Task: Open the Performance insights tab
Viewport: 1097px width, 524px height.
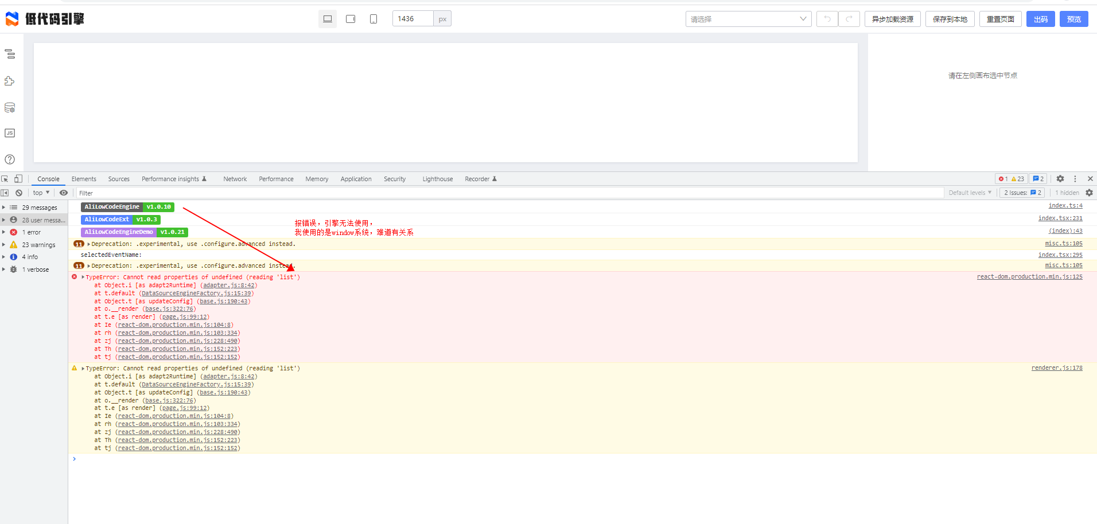Action: (x=174, y=179)
